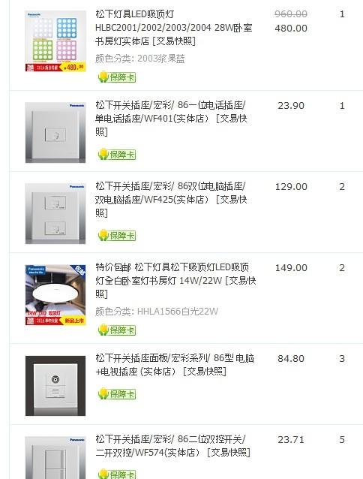Click 保障卡 badge under 特价包邮 吸顶灯 item
Viewport: 363px width, 479px height.
[117, 330]
